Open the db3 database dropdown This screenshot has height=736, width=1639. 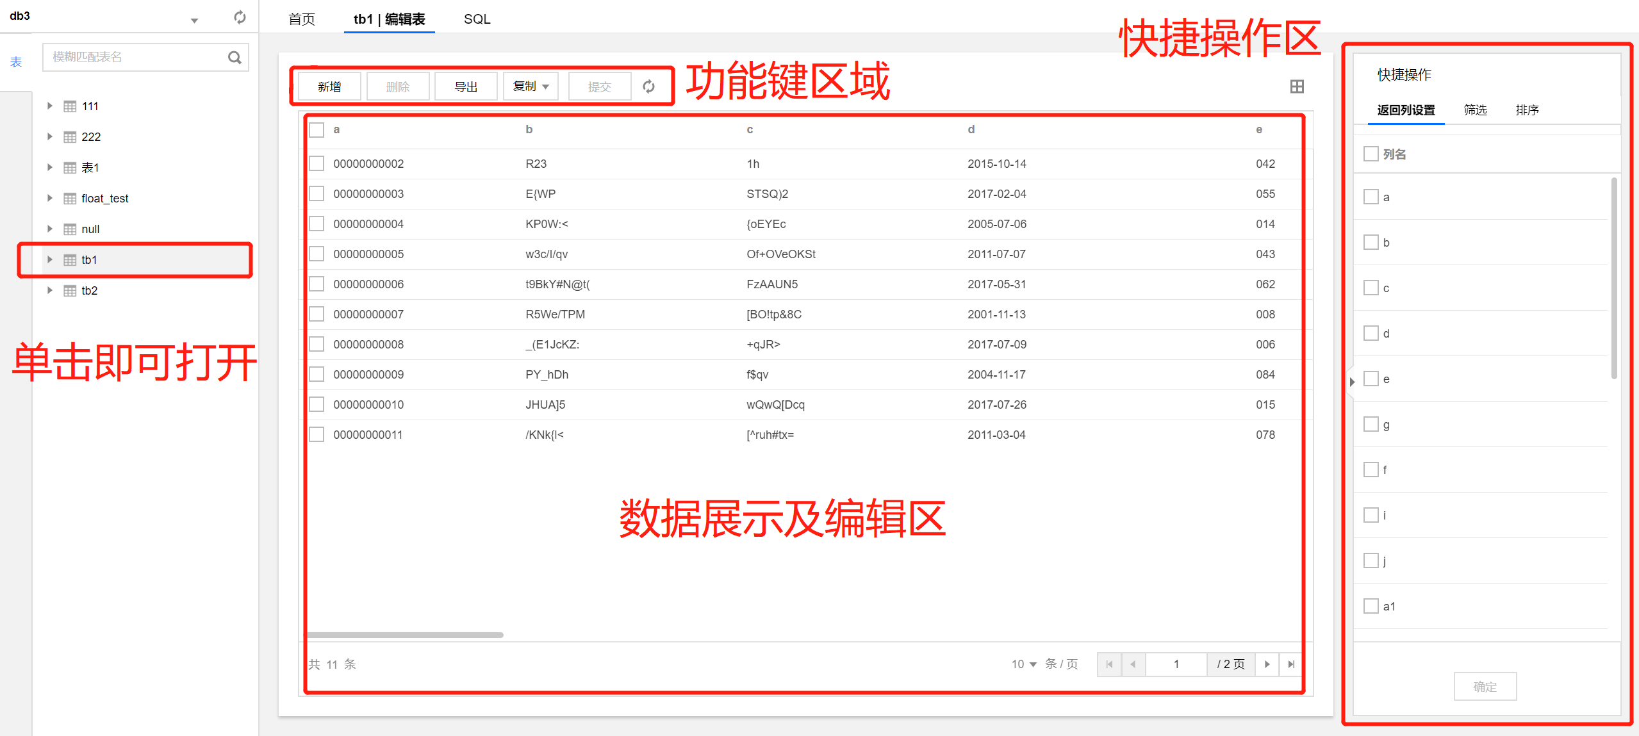pyautogui.click(x=194, y=20)
